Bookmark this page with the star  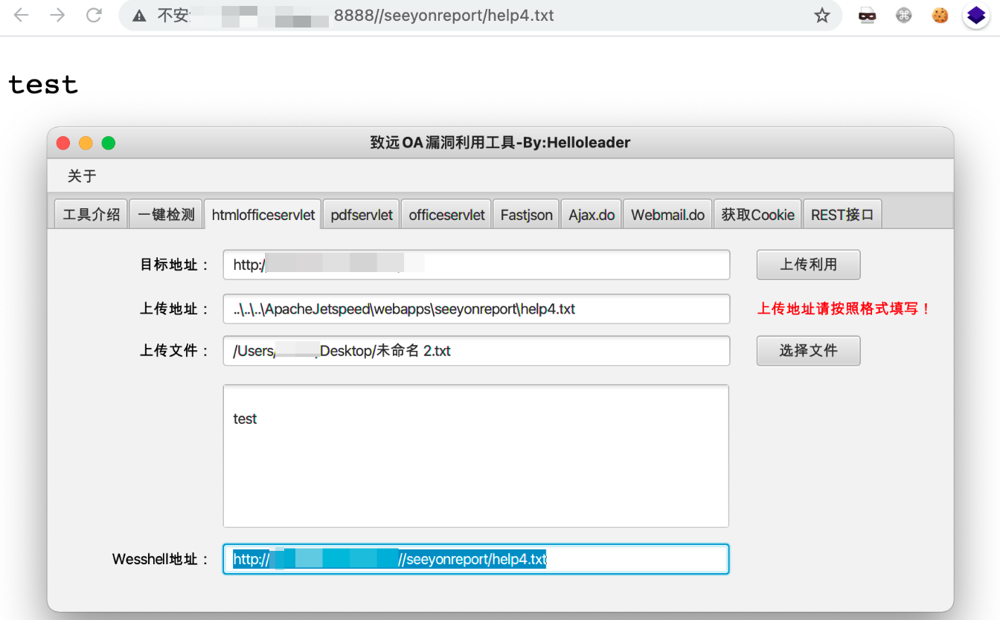pos(821,16)
